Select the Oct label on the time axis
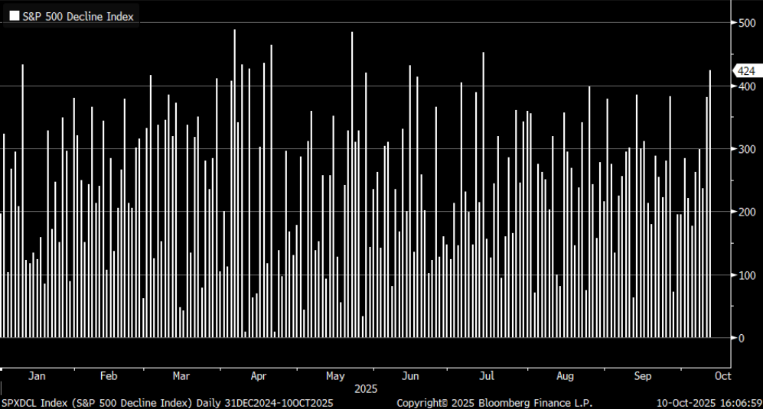Image resolution: width=763 pixels, height=409 pixels. 722,376
